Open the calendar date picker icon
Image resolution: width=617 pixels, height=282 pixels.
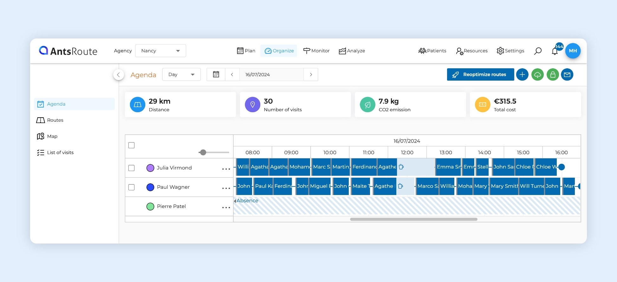pyautogui.click(x=216, y=75)
